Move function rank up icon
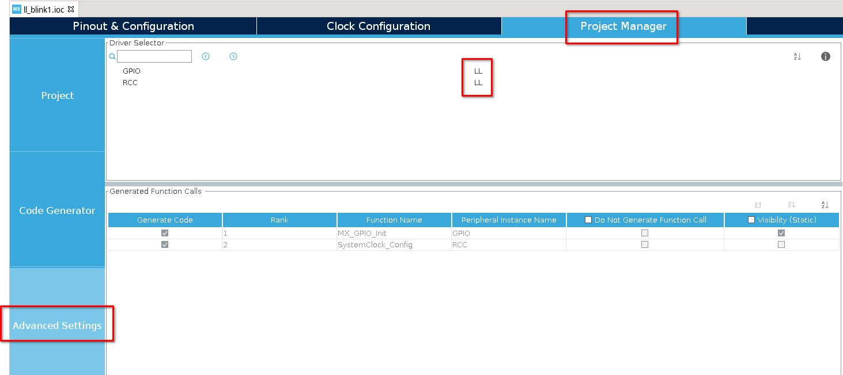The height and width of the screenshot is (375, 843). tap(758, 205)
